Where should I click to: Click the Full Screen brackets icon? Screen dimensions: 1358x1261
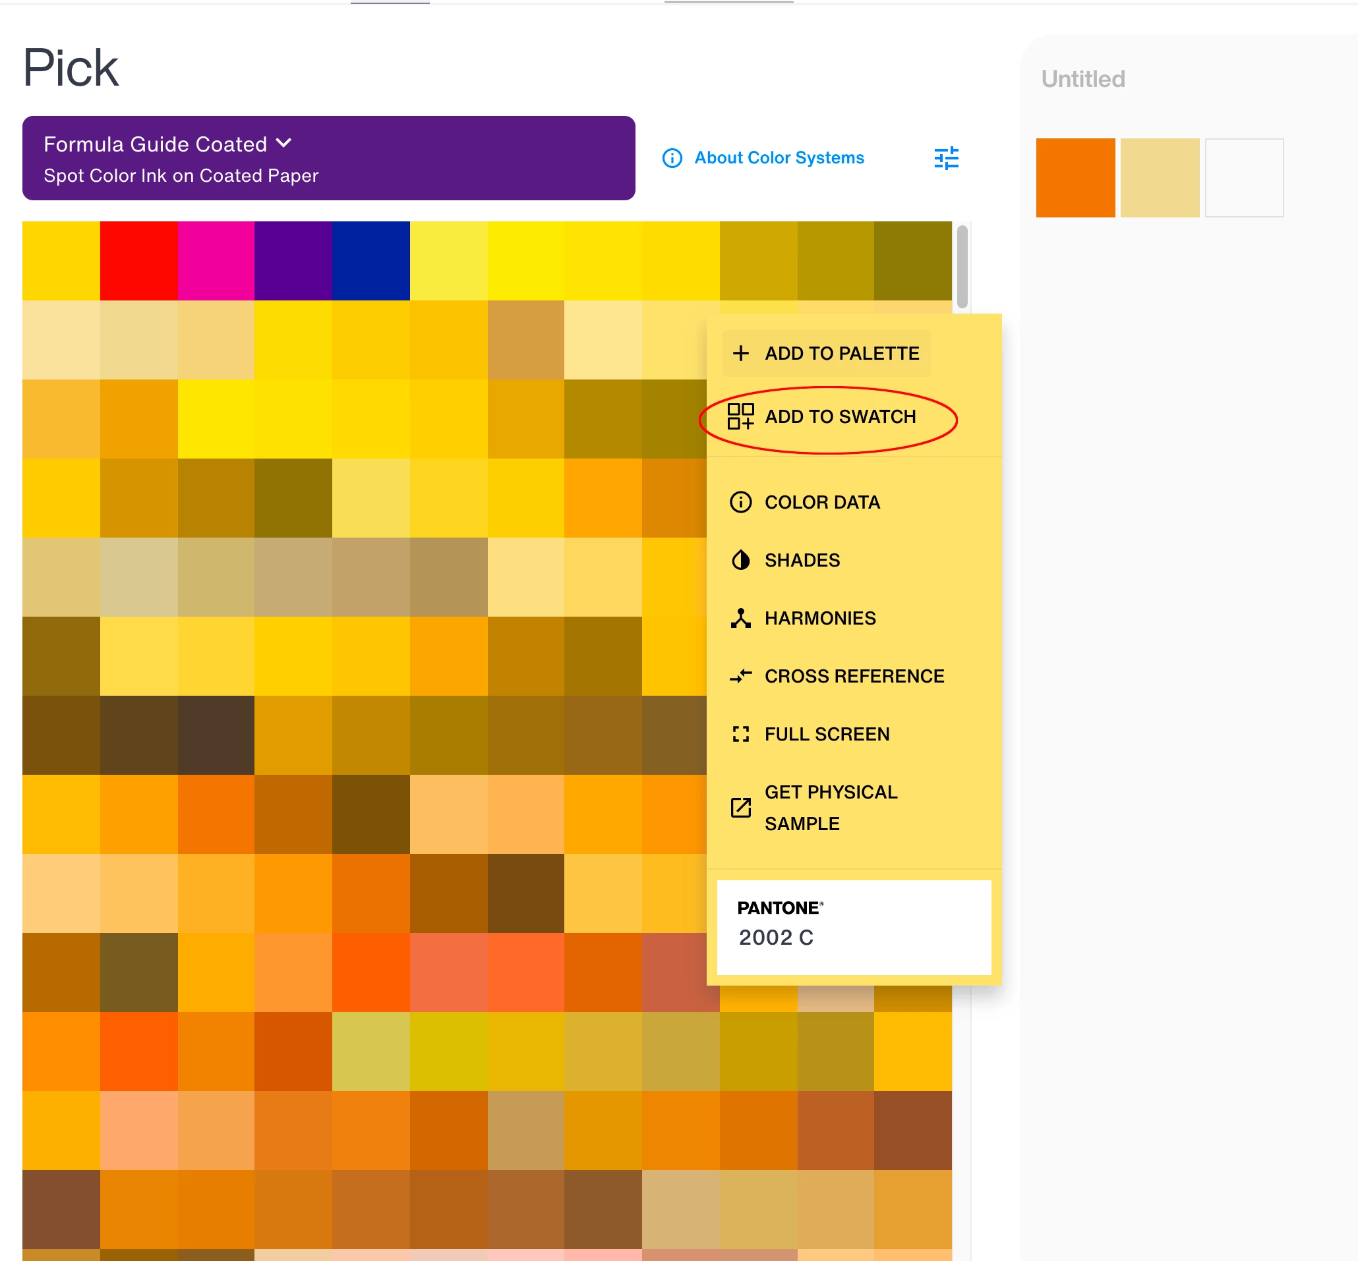(x=740, y=733)
